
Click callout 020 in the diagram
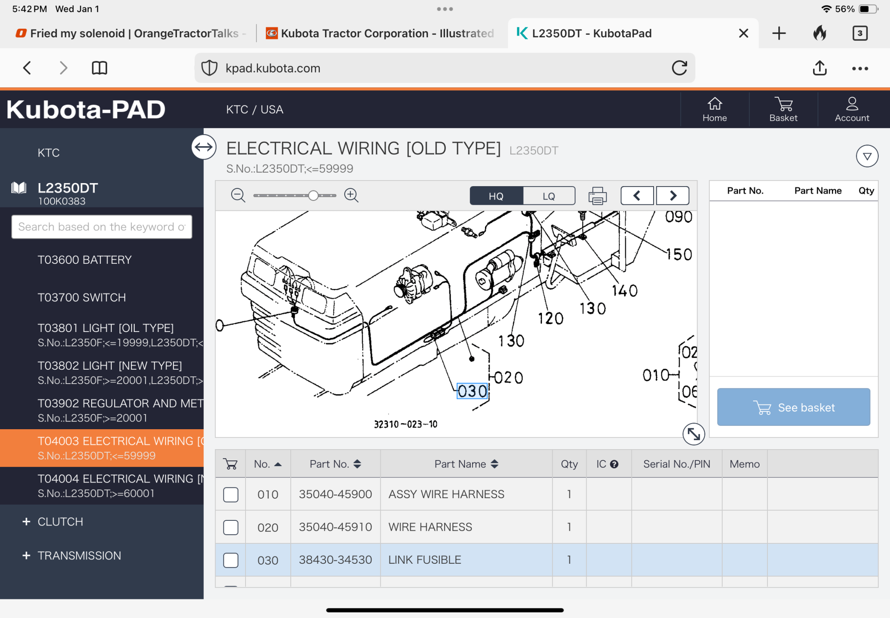(x=509, y=378)
